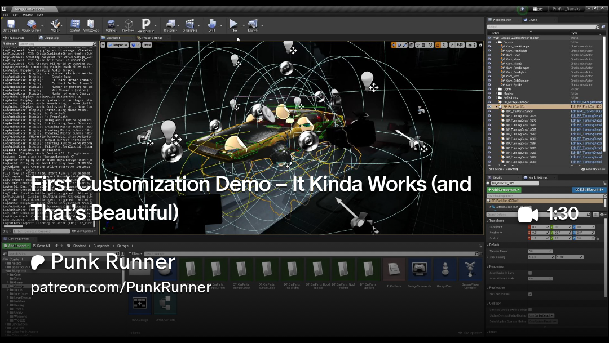Toggle Actor Hidden In Game checkbox

(x=530, y=273)
